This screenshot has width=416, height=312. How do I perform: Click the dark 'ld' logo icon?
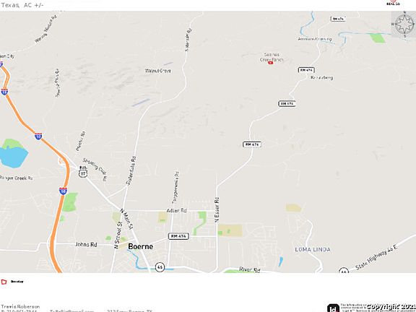[333, 308]
